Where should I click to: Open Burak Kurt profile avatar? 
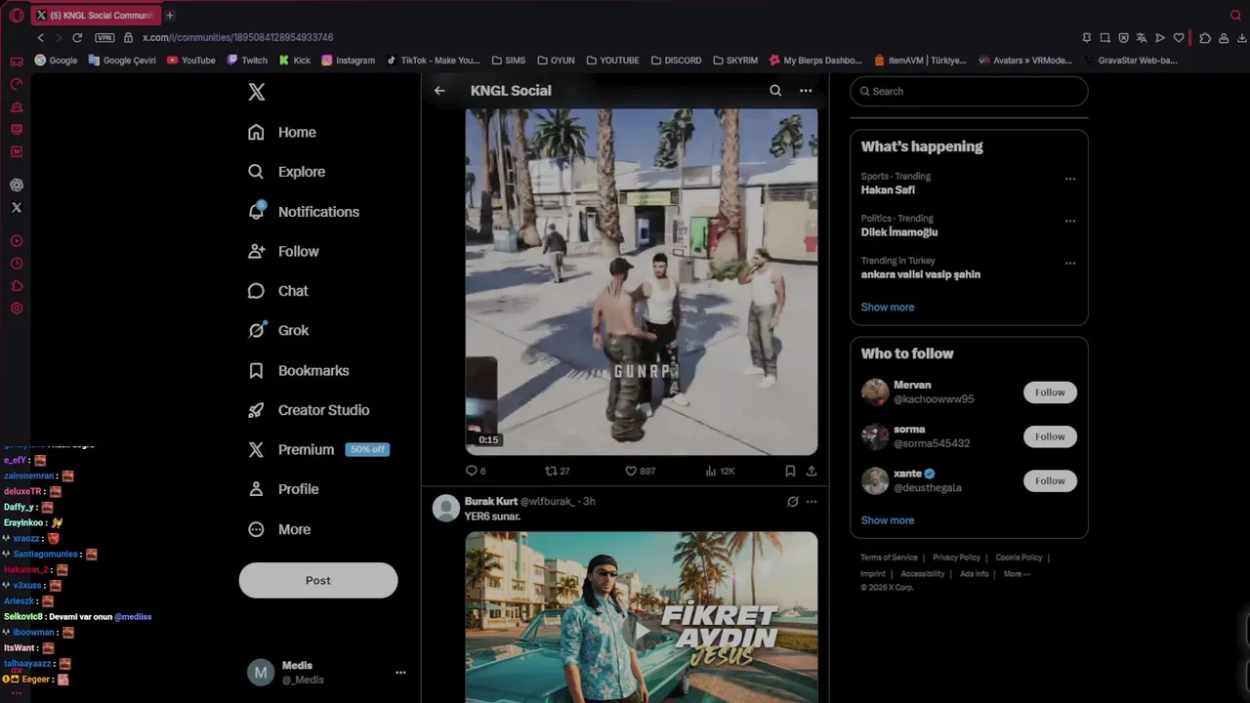coord(446,509)
